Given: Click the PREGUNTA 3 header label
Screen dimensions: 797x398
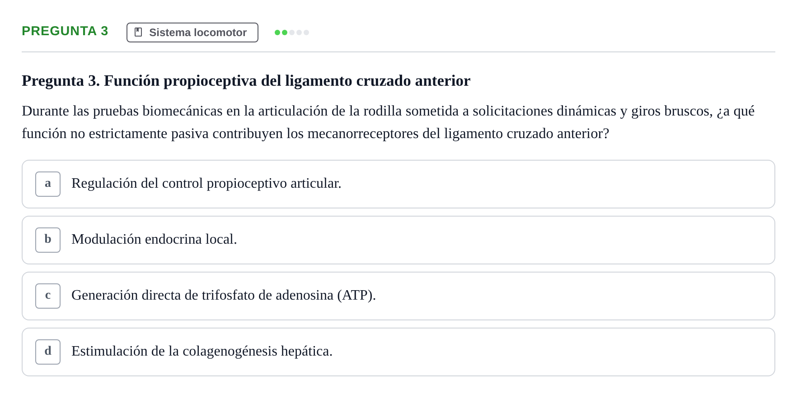Looking at the screenshot, I should coord(65,31).
